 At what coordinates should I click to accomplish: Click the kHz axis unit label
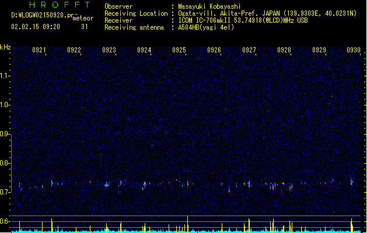pos(5,47)
